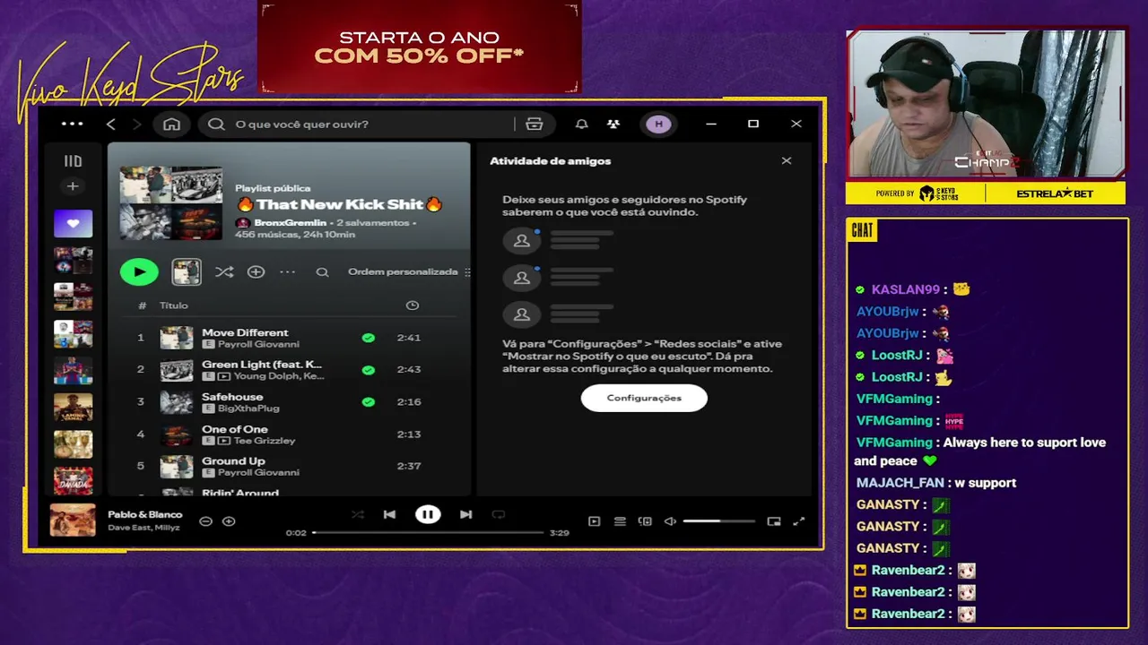Viewport: 1148px width, 645px height.
Task: Open 'Pablo & Blanco' now playing title
Action: [145, 514]
